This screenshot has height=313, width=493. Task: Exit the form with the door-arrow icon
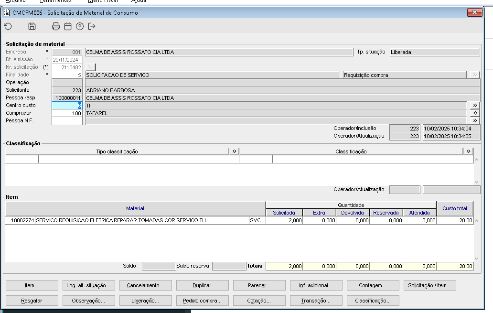pyautogui.click(x=92, y=26)
